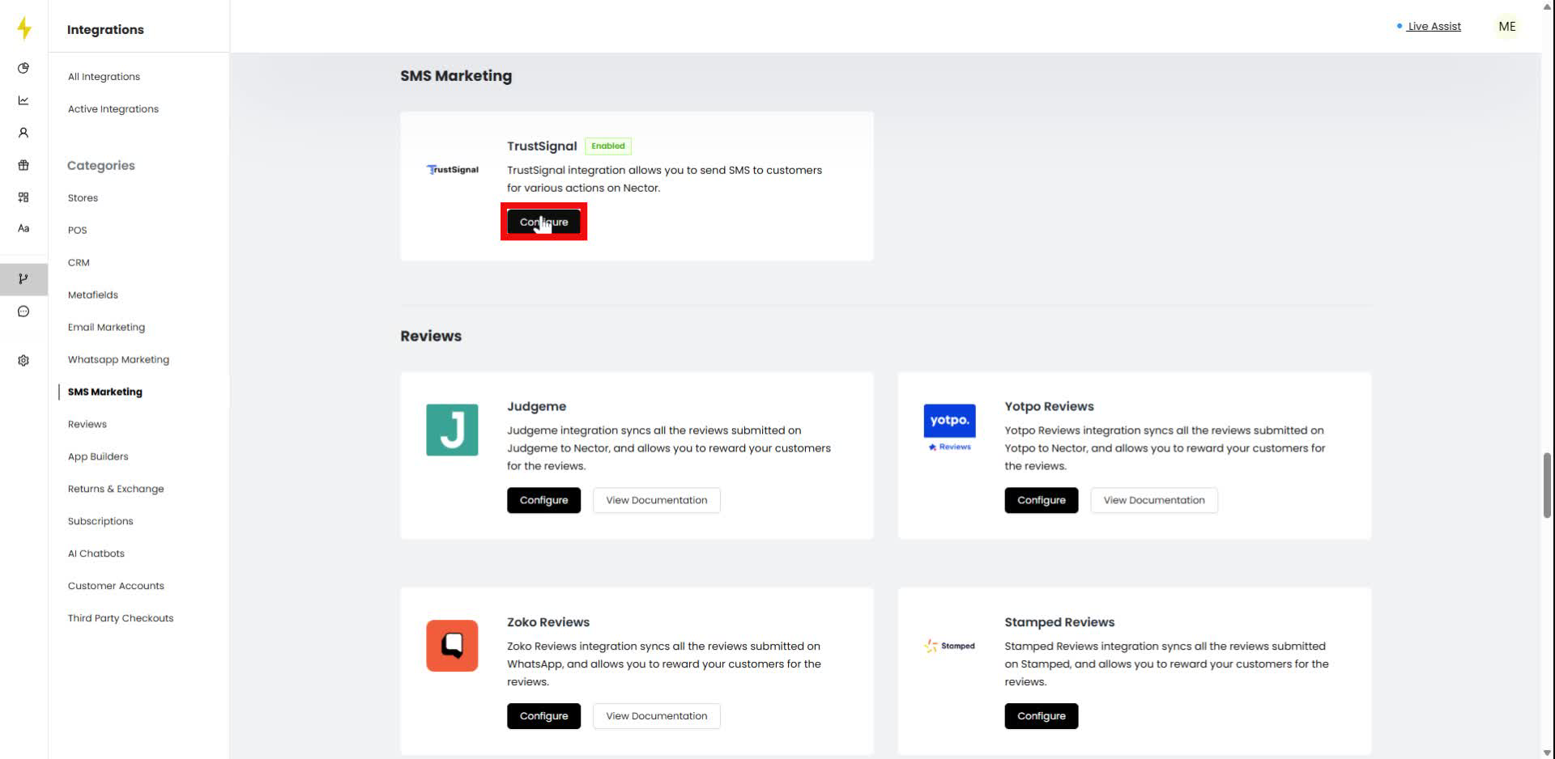Open the ME account avatar

(x=1506, y=27)
